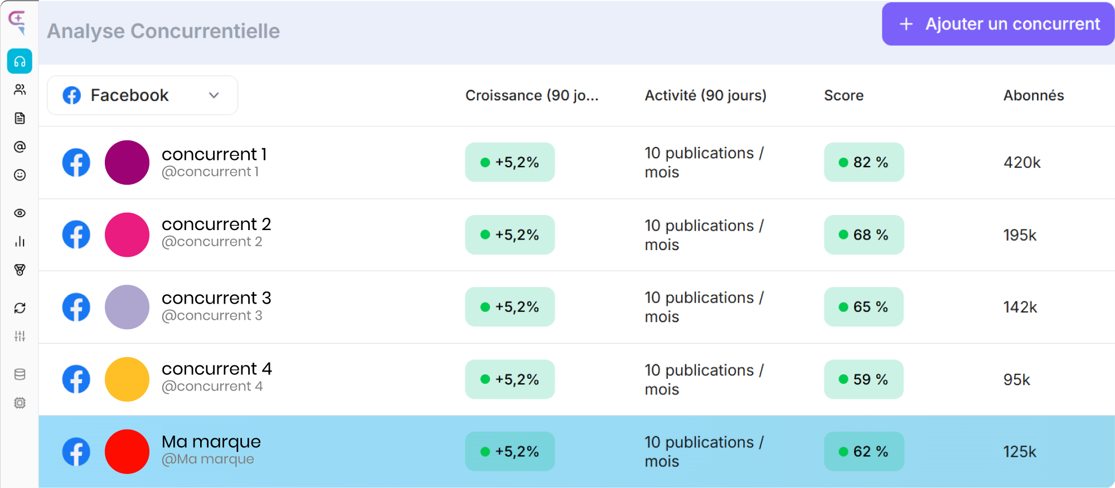The height and width of the screenshot is (488, 1115).
Task: Click the yellow avatar of concurrent 4
Action: click(x=127, y=379)
